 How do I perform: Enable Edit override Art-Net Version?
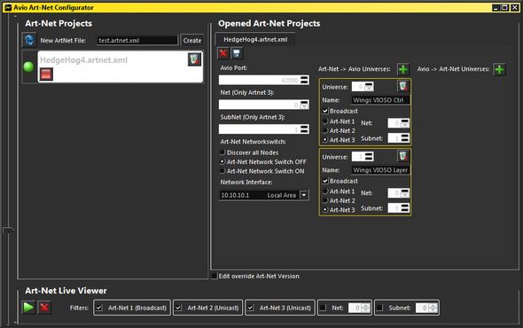pos(215,276)
